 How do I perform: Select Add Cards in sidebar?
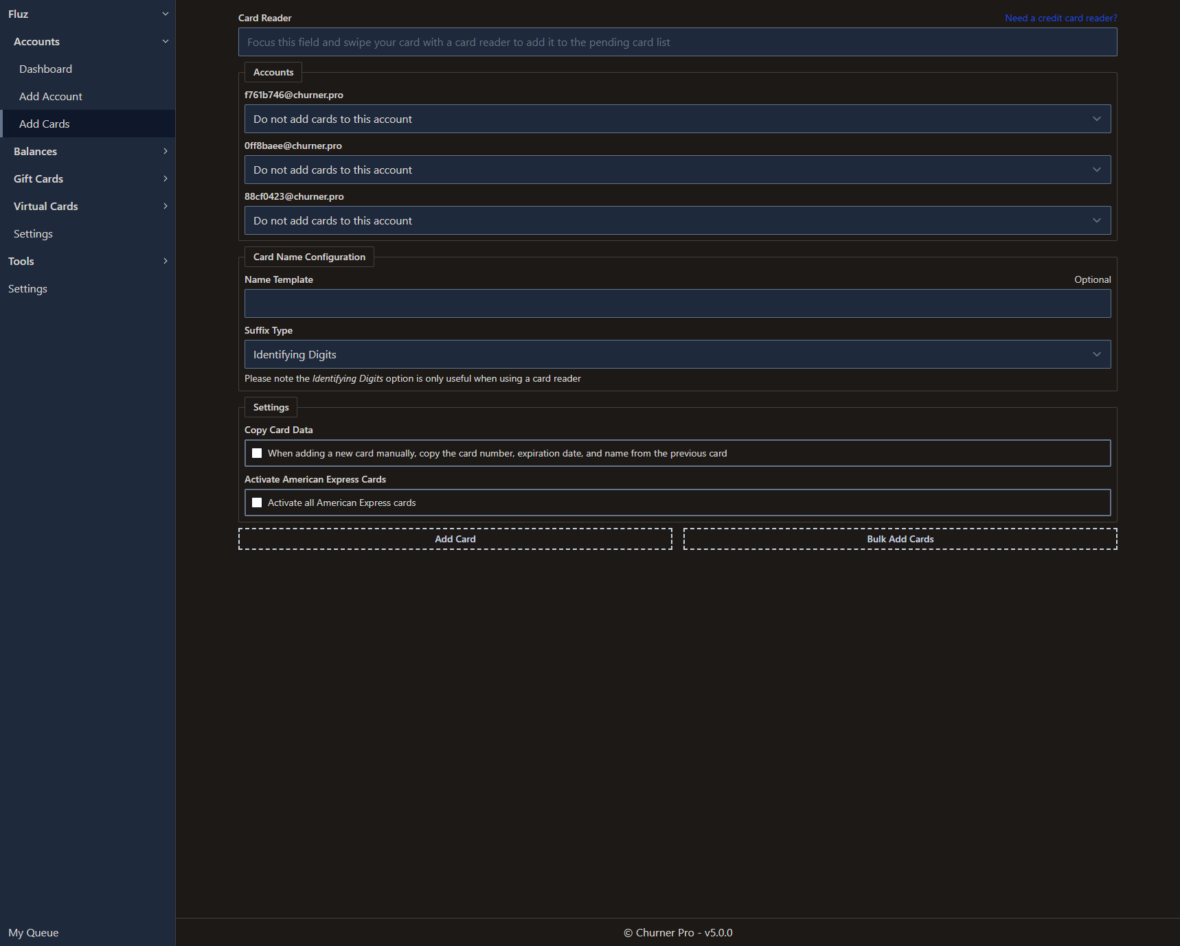45,124
